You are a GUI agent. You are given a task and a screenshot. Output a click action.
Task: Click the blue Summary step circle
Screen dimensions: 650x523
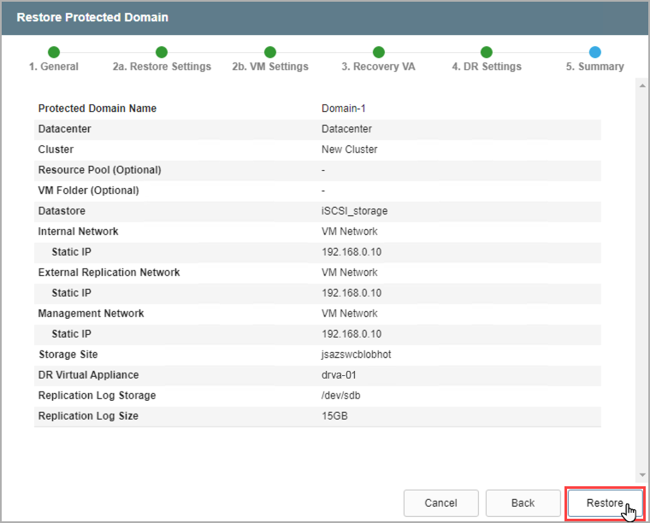(595, 52)
